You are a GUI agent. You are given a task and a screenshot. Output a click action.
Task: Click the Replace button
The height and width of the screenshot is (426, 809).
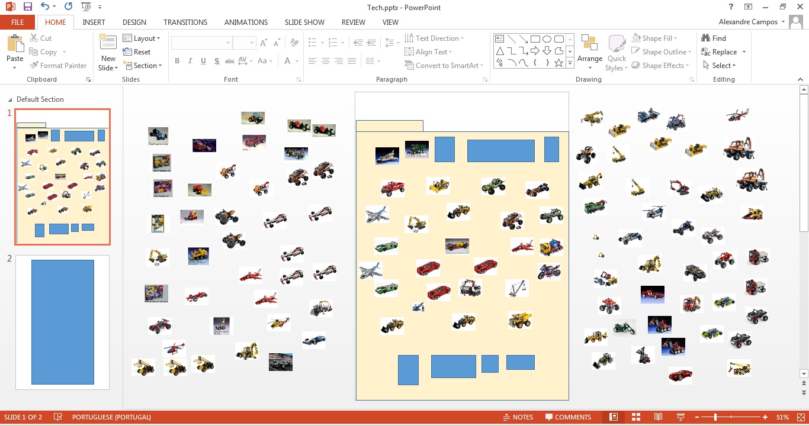[x=719, y=52]
